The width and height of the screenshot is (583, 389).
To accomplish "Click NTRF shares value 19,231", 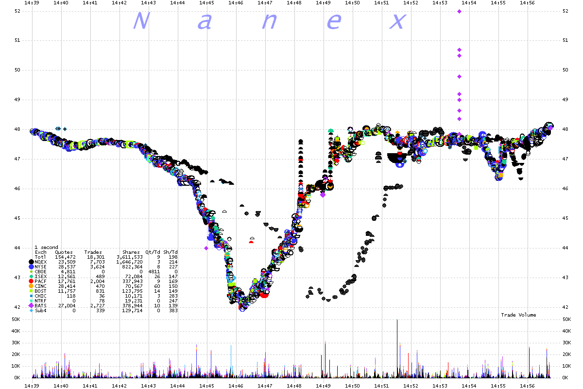I will click(x=134, y=301).
